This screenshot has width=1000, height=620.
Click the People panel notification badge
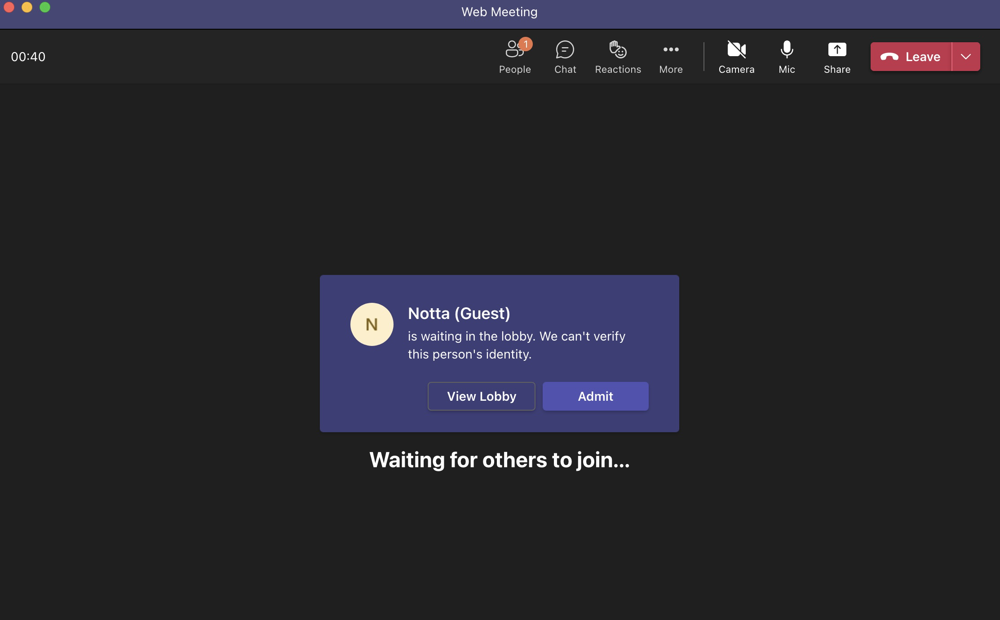(526, 44)
